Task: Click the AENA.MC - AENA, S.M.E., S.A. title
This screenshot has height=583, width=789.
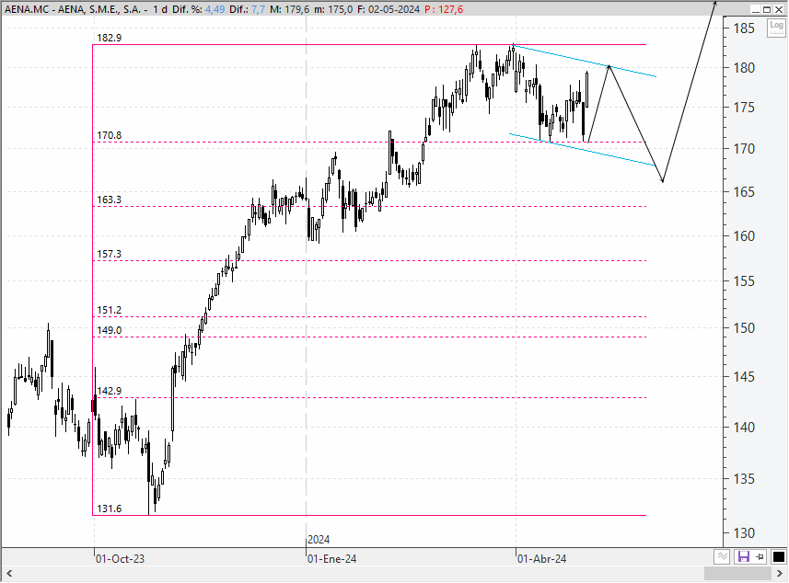Action: (73, 9)
